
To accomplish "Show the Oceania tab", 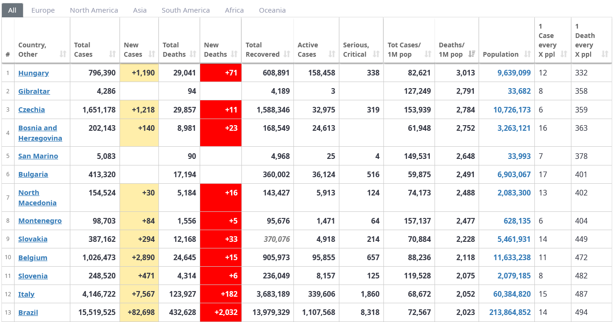I will point(272,10).
